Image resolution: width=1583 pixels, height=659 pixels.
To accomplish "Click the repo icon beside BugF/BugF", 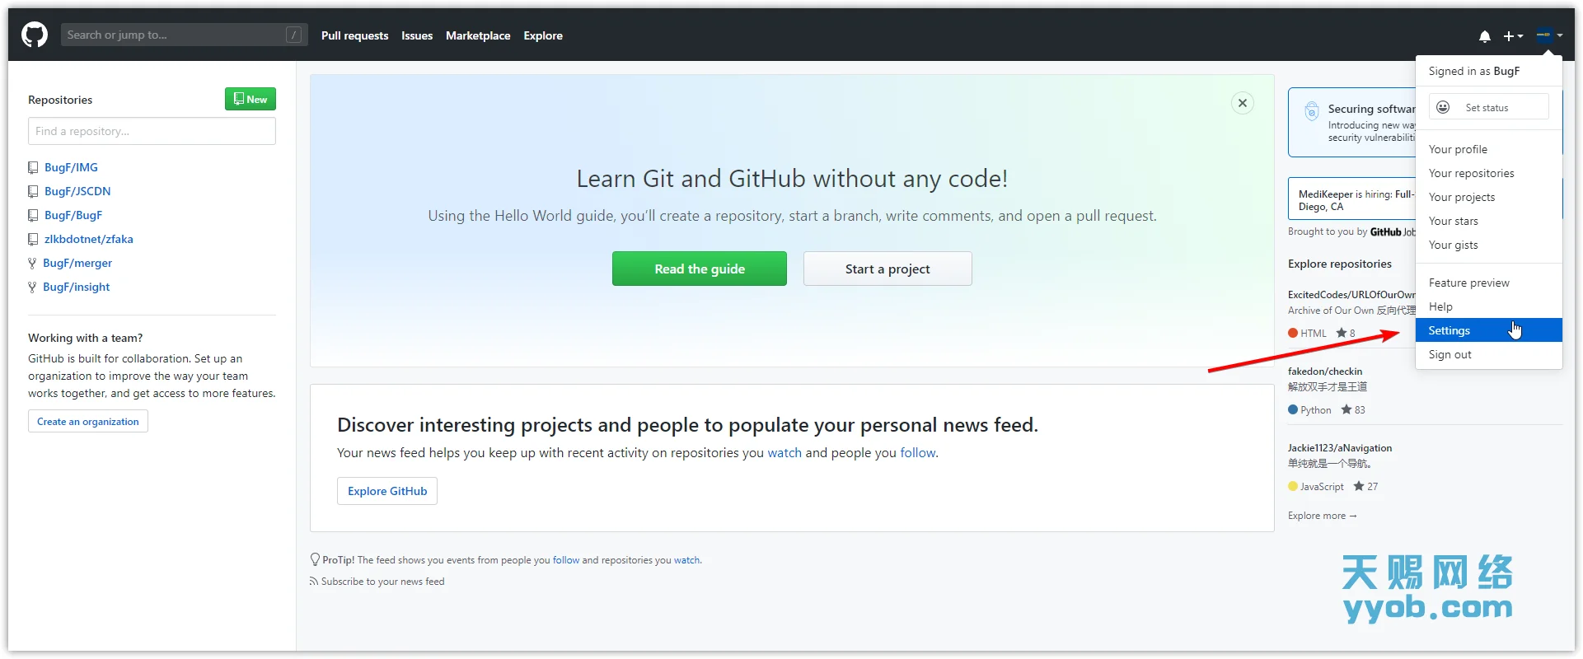I will tap(33, 215).
